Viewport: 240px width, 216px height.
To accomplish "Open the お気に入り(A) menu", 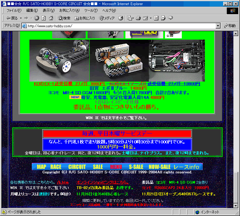I will tap(70, 10).
